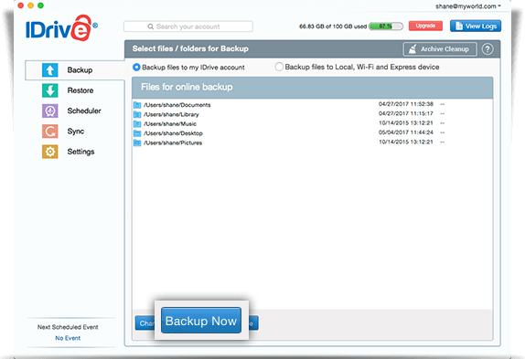Open the shane@myworld.com account dropdown
Image resolution: width=525 pixels, height=359 pixels.
(468, 6)
